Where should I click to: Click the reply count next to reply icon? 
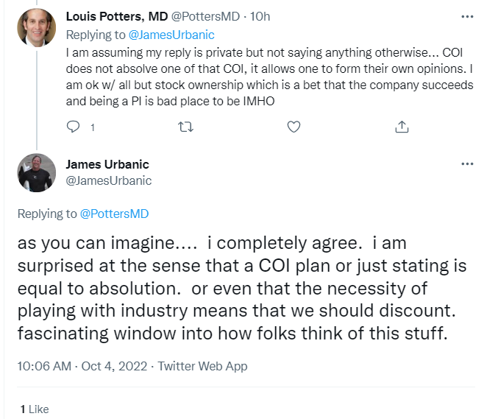click(92, 127)
